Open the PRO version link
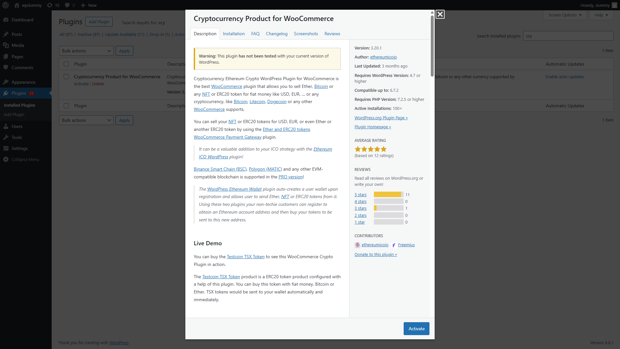This screenshot has width=620, height=349. [x=291, y=177]
